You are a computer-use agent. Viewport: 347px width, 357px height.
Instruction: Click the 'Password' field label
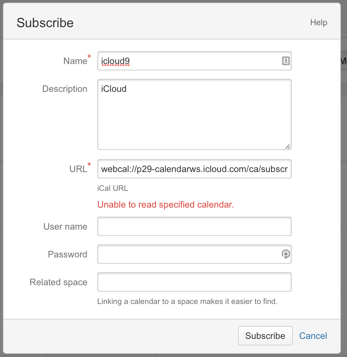pos(68,254)
